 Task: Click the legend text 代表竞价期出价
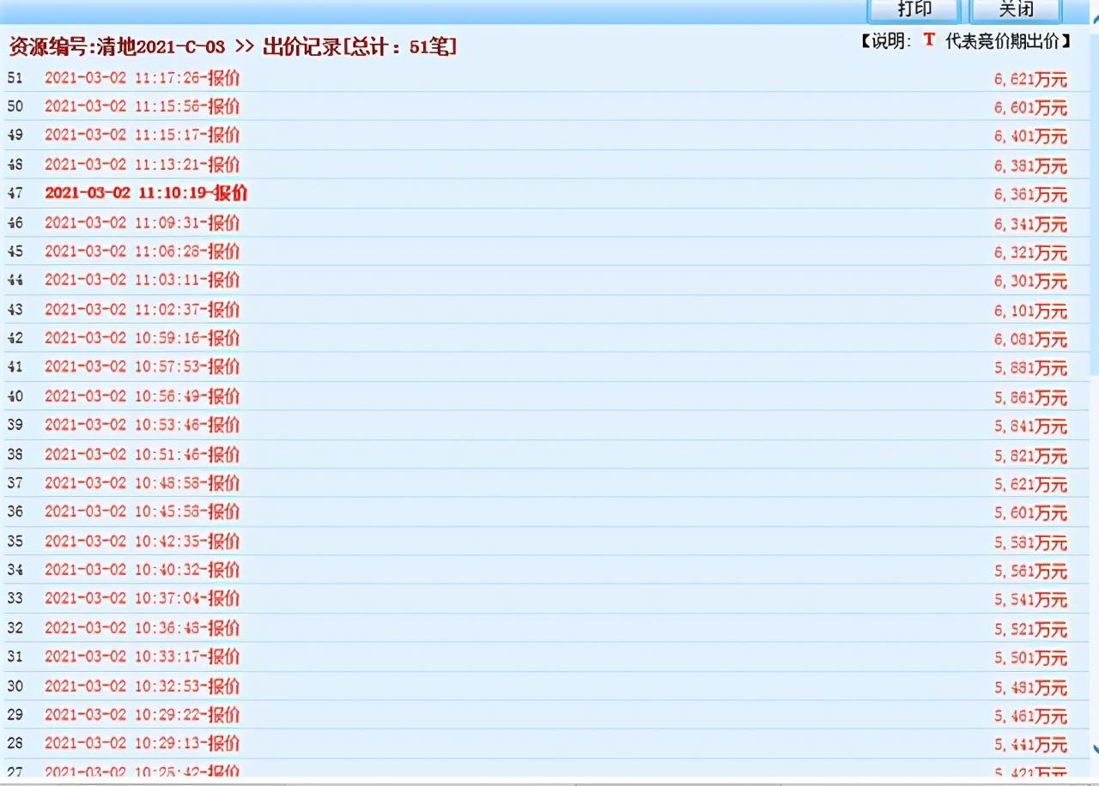click(1003, 41)
